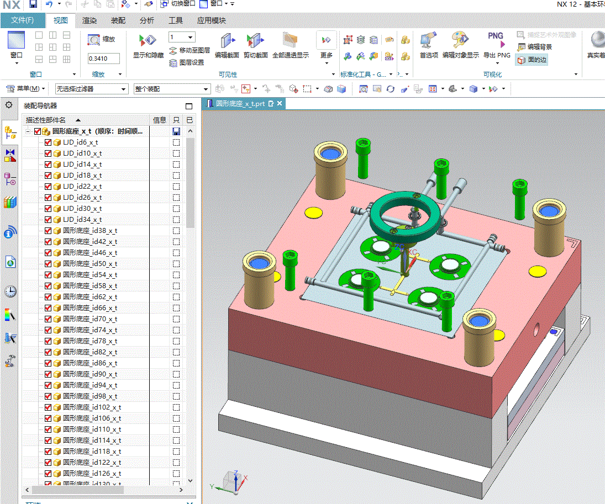Expand the More (更多) dropdown
The height and width of the screenshot is (504, 605).
pyautogui.click(x=326, y=47)
